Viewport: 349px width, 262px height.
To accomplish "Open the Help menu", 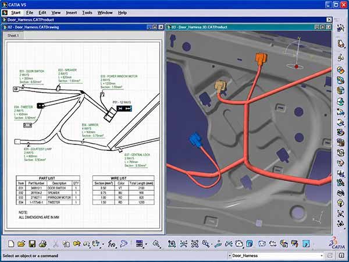I will pos(122,13).
